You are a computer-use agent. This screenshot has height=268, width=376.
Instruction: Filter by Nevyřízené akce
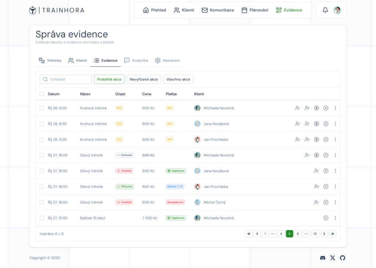pos(144,80)
